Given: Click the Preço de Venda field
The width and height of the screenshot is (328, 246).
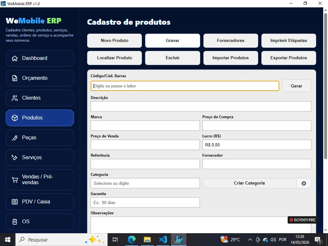Looking at the screenshot, I should pyautogui.click(x=145, y=145).
